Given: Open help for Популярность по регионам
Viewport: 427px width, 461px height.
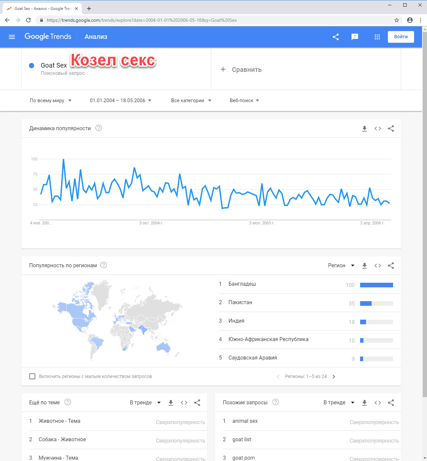Looking at the screenshot, I should (103, 265).
